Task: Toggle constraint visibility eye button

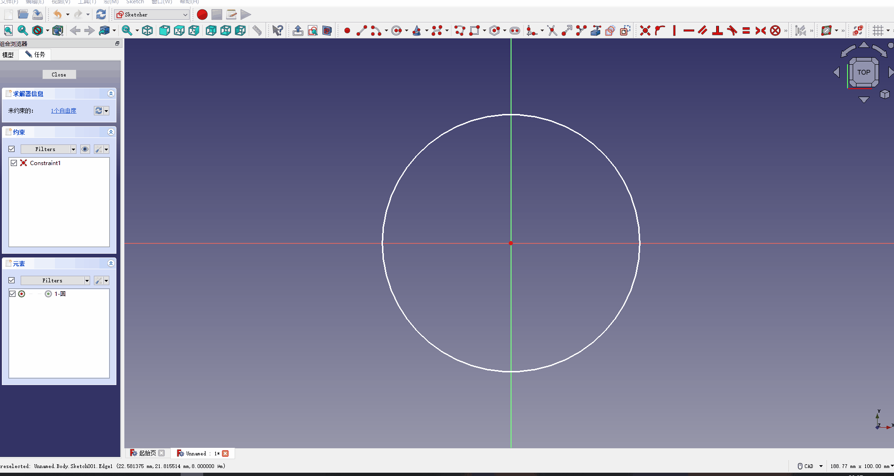Action: click(85, 149)
